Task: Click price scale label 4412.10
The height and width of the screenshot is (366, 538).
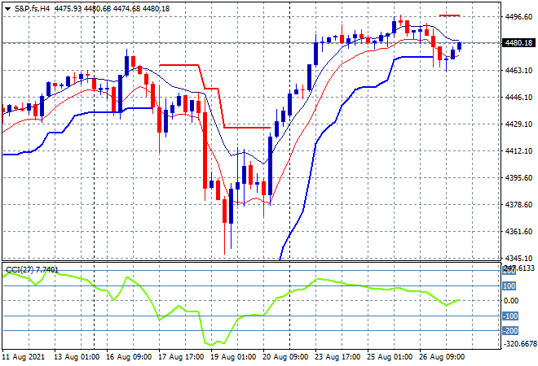Action: click(x=518, y=150)
